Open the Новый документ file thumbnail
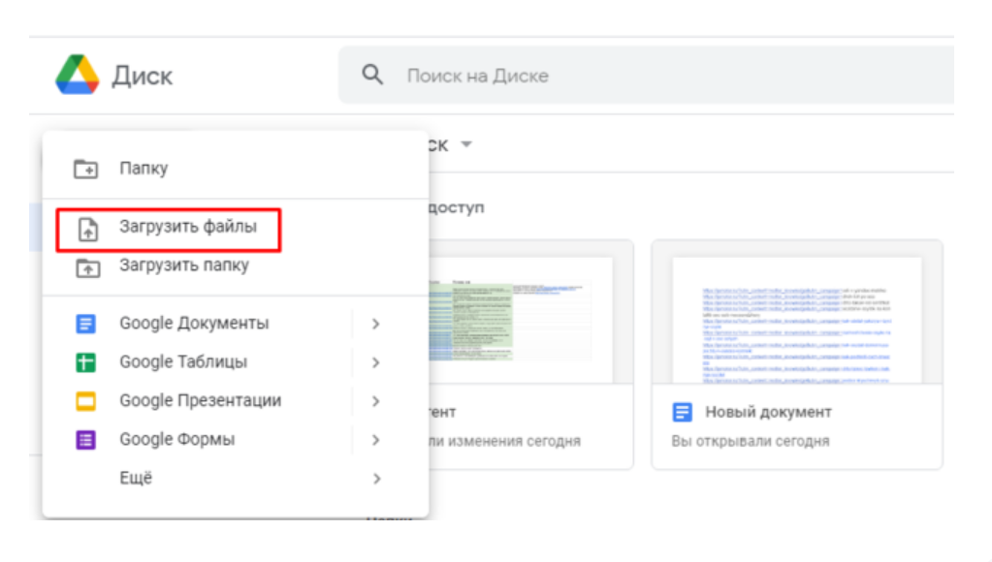Image resolution: width=992 pixels, height=562 pixels. tap(796, 320)
